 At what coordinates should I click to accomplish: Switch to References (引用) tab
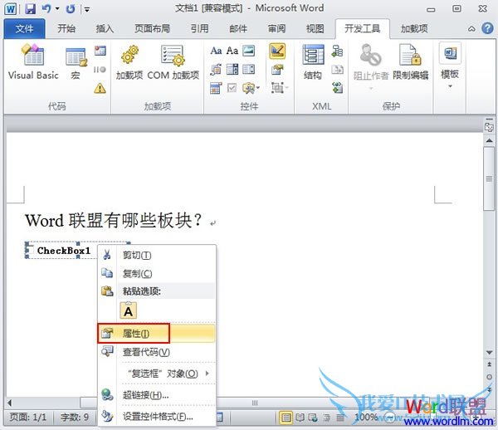(x=200, y=28)
